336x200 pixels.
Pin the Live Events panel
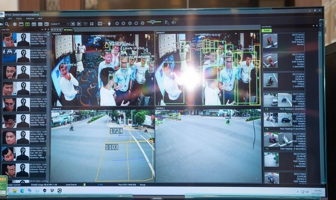pos(317,26)
